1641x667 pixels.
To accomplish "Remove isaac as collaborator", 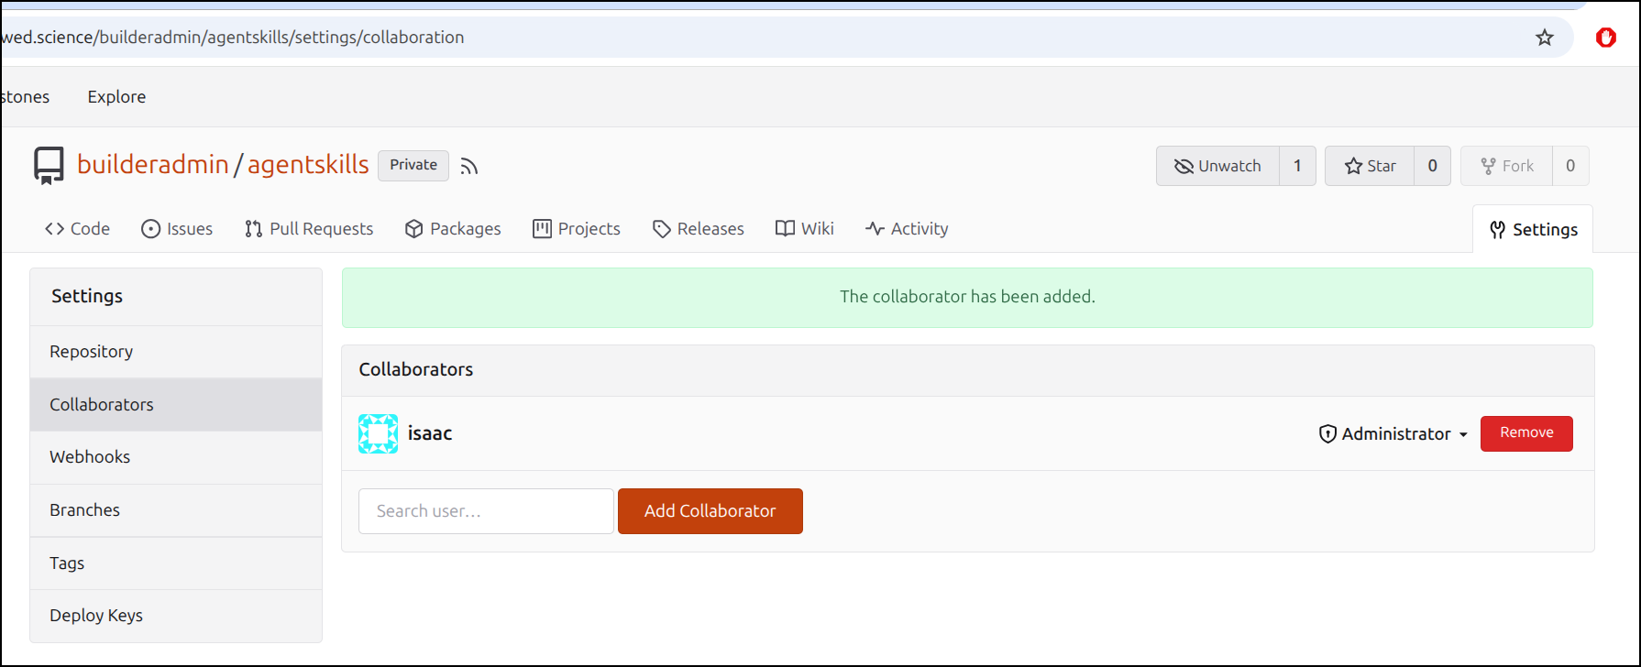I will pos(1525,433).
